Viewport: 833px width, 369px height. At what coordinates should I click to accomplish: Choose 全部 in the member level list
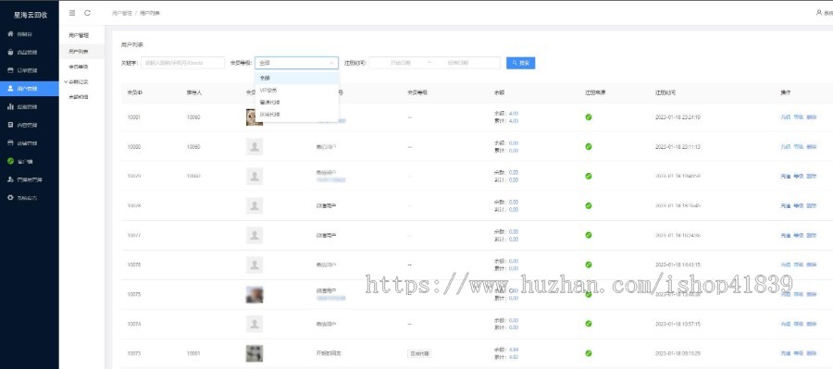click(x=297, y=78)
